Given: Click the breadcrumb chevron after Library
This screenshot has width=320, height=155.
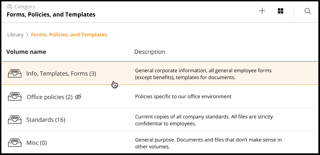Looking at the screenshot, I should click(x=27, y=35).
